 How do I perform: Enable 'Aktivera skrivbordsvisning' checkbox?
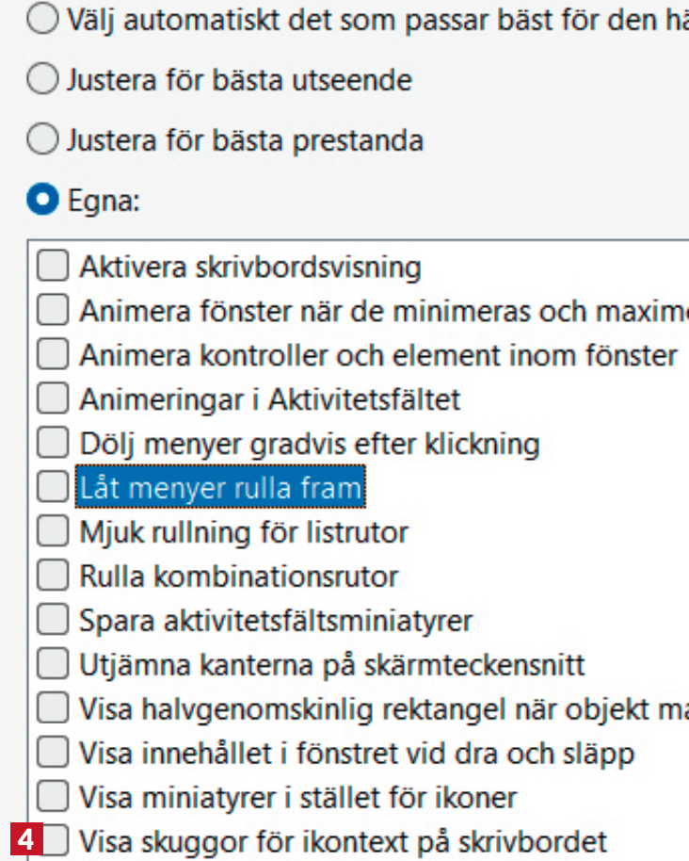pos(53,268)
